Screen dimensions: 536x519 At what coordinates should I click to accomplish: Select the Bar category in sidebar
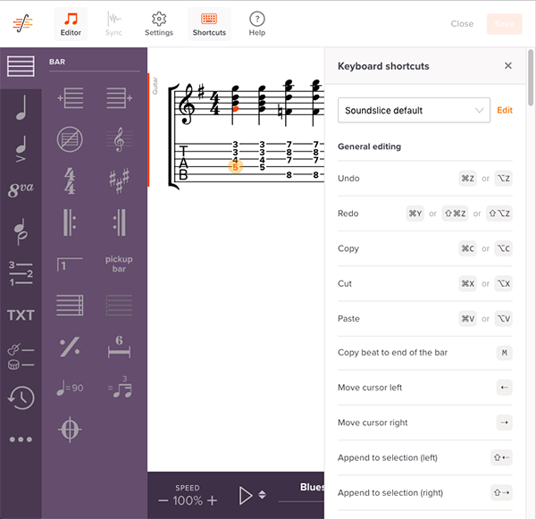tap(21, 66)
